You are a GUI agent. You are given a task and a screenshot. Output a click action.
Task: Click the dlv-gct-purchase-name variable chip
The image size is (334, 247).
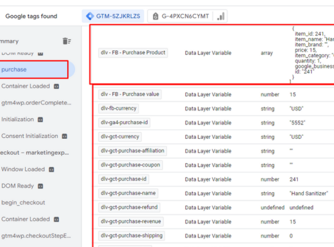point(128,193)
